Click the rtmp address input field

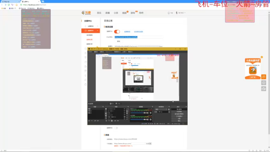pyautogui.click(x=139, y=37)
